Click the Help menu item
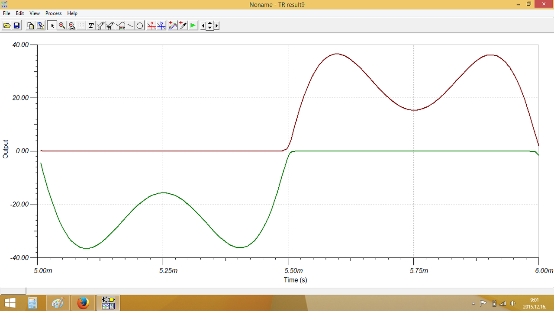 (x=72, y=13)
